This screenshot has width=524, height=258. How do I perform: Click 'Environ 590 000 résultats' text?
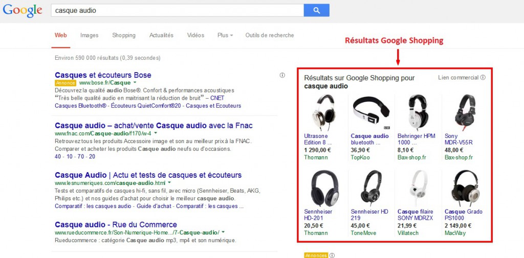click(x=86, y=58)
